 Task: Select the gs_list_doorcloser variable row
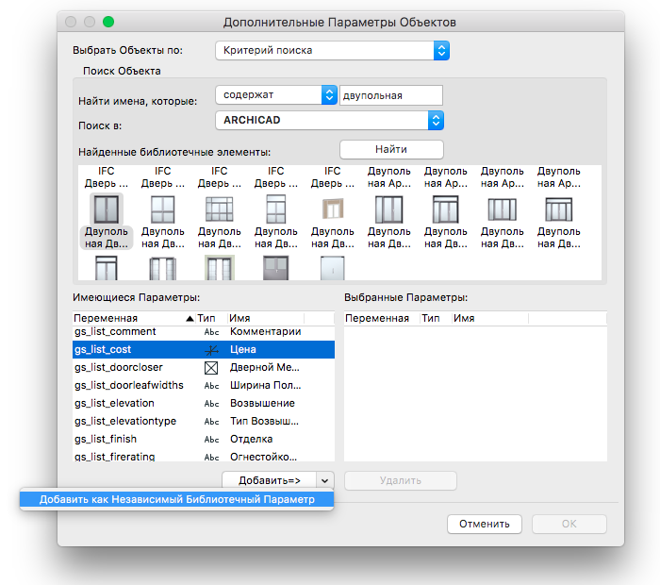point(204,368)
